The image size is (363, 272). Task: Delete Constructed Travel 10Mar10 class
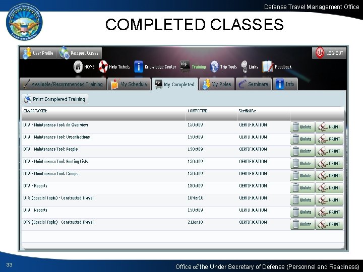pos(302,200)
